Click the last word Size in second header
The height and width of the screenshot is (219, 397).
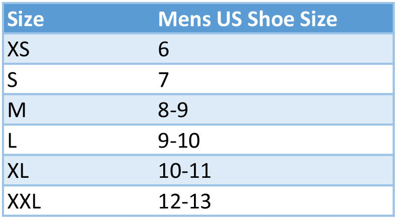(x=318, y=19)
